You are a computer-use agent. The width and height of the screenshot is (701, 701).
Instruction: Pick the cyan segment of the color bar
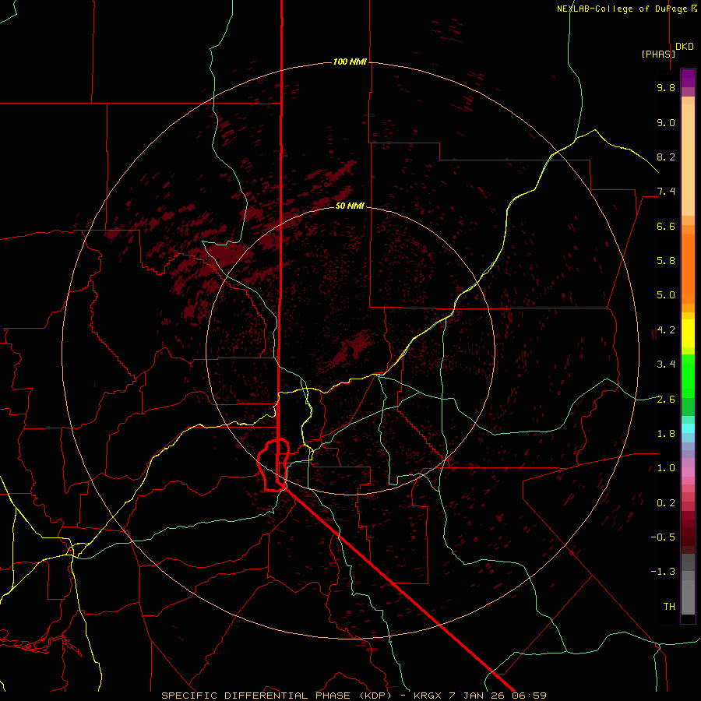click(x=688, y=428)
